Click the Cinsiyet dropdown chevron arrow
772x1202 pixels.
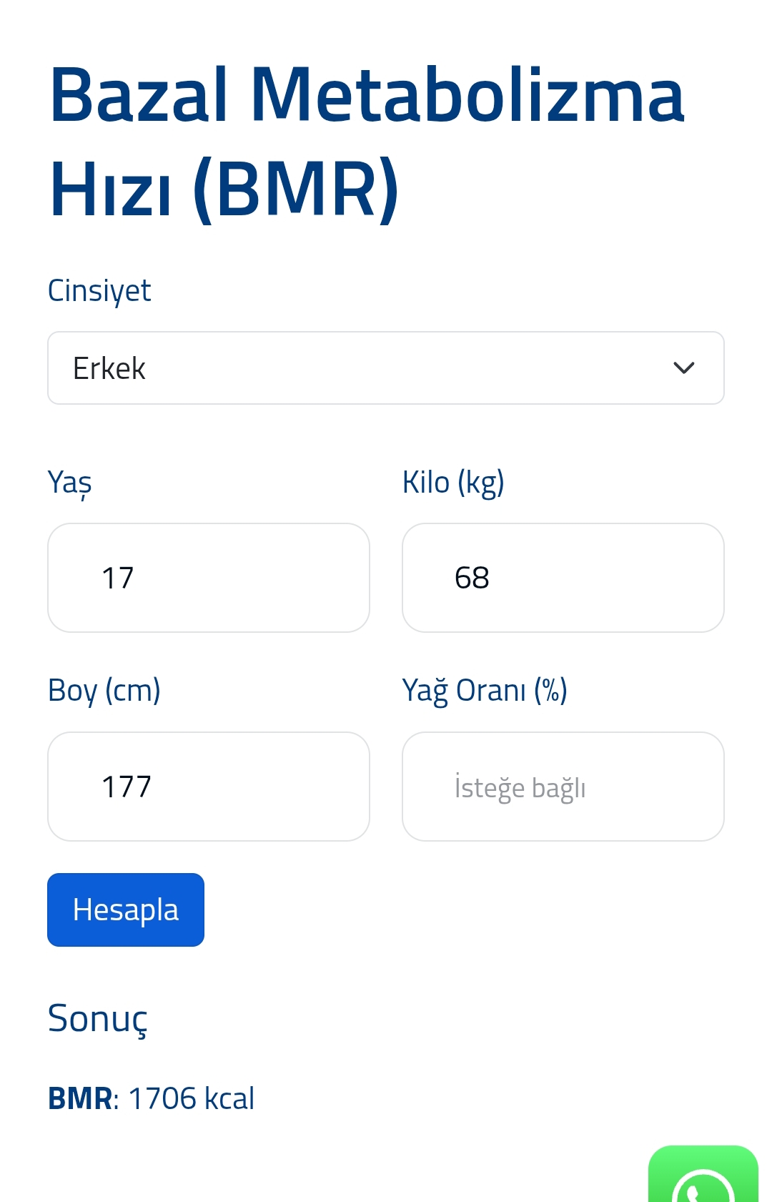pos(684,368)
